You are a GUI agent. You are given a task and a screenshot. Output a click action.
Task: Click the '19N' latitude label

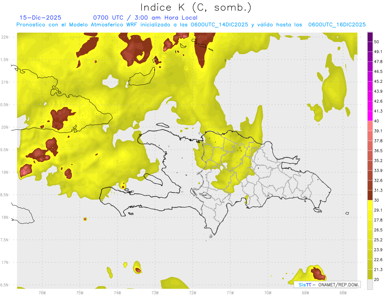pyautogui.click(x=5, y=172)
